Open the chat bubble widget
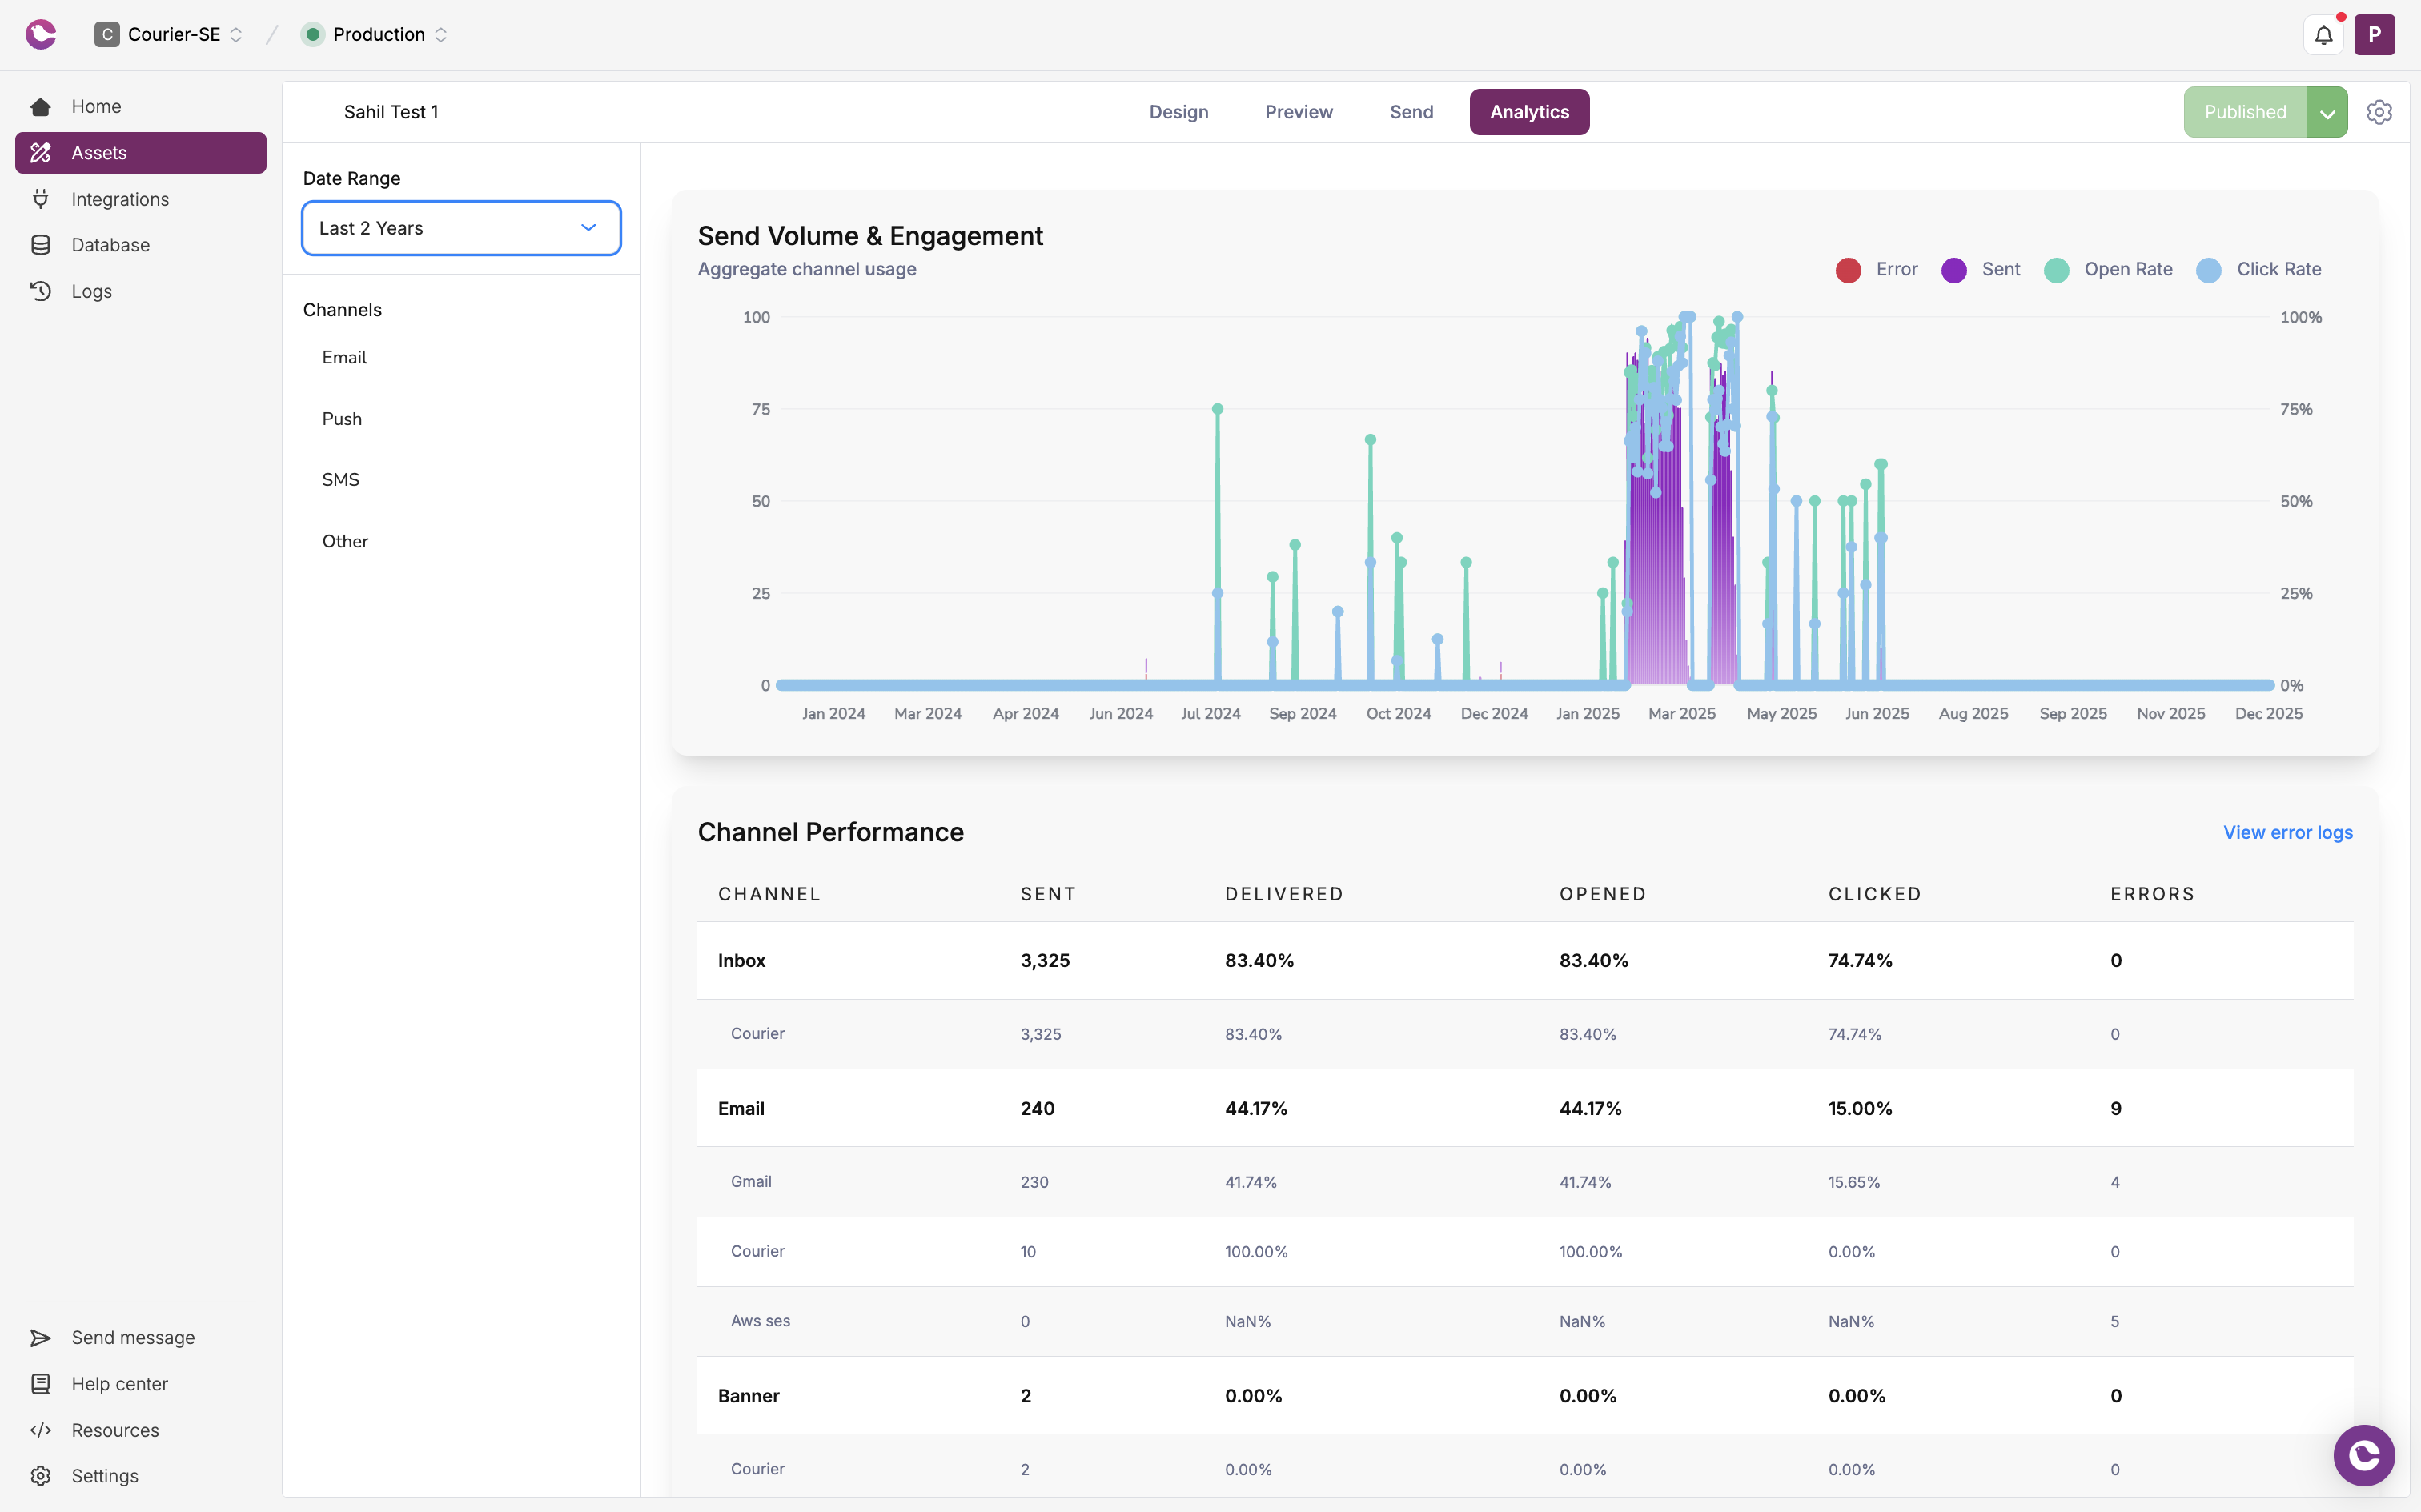The height and width of the screenshot is (1512, 2421). coord(2363,1455)
